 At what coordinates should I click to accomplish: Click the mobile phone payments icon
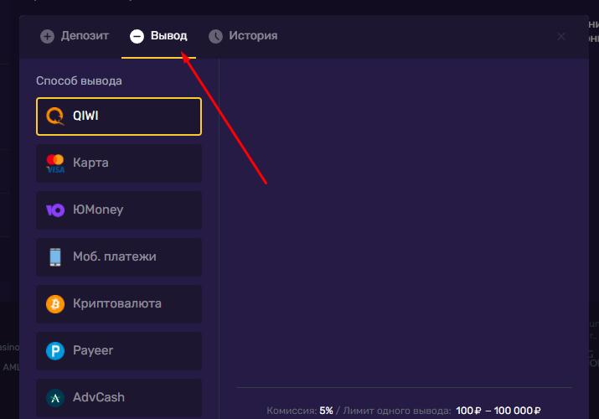55,257
